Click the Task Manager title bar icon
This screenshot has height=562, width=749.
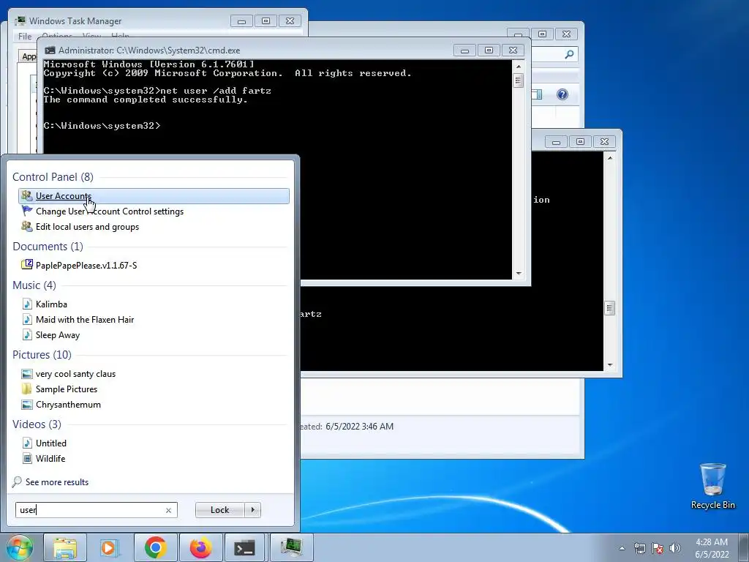point(20,21)
